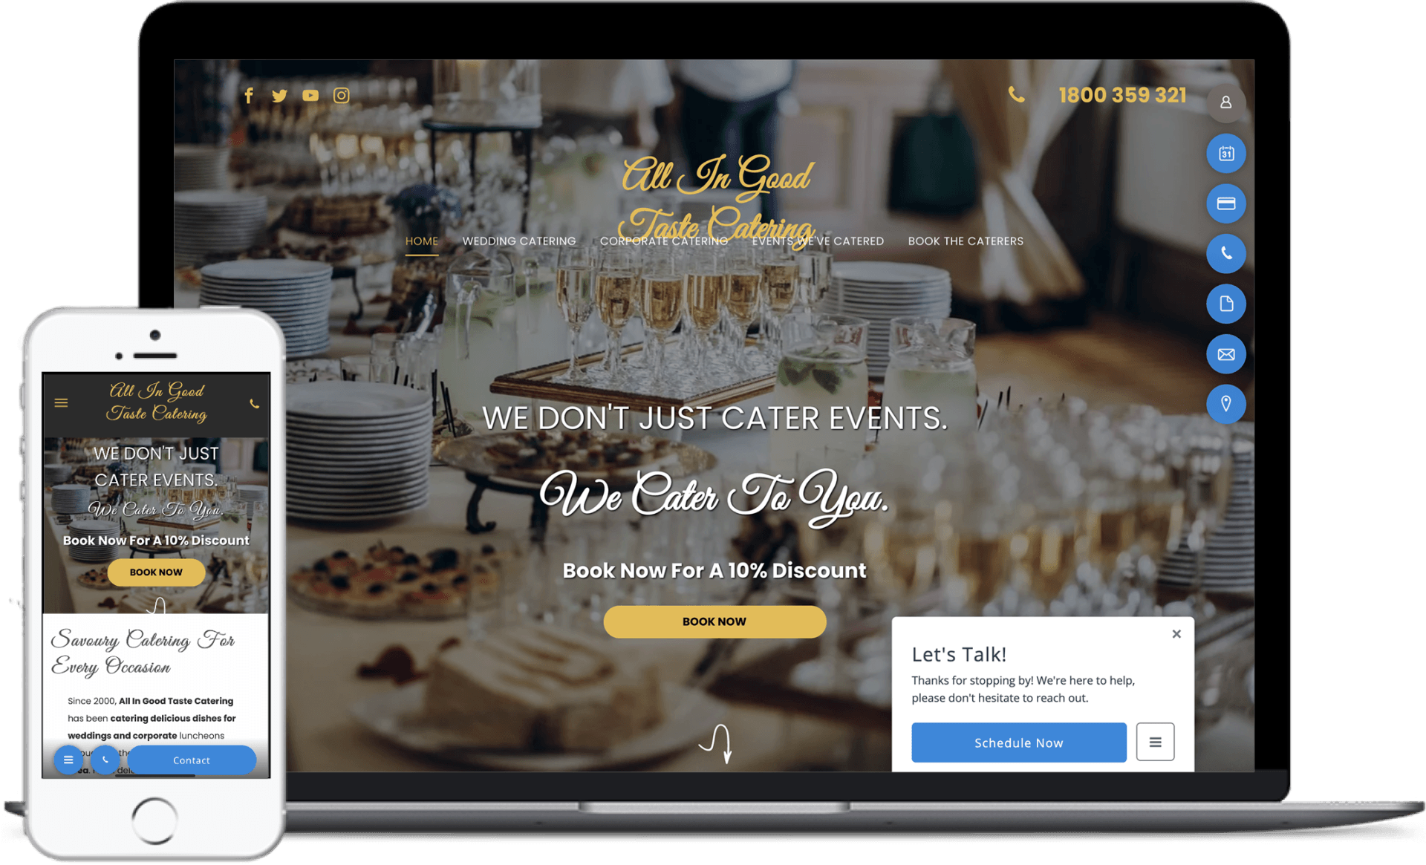Open the Corporate Catering menu item

click(664, 241)
